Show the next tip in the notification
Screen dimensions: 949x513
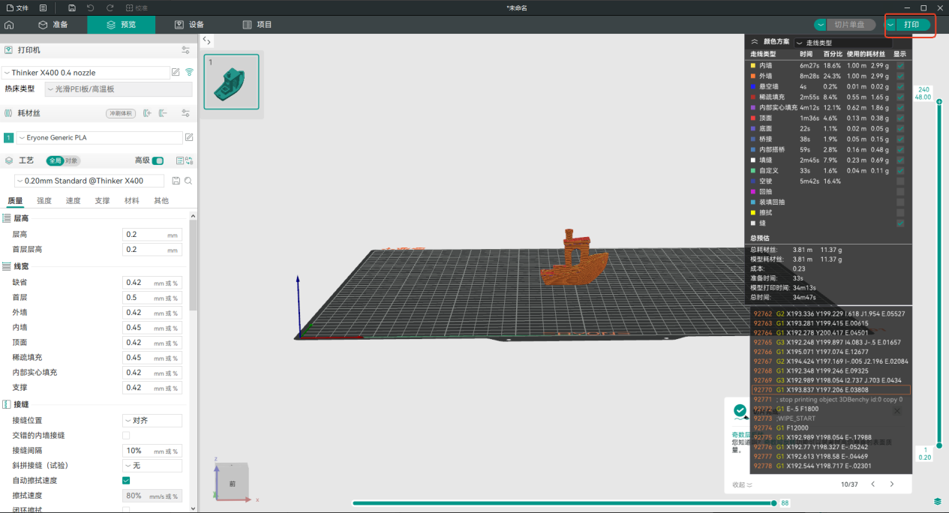[x=891, y=484]
